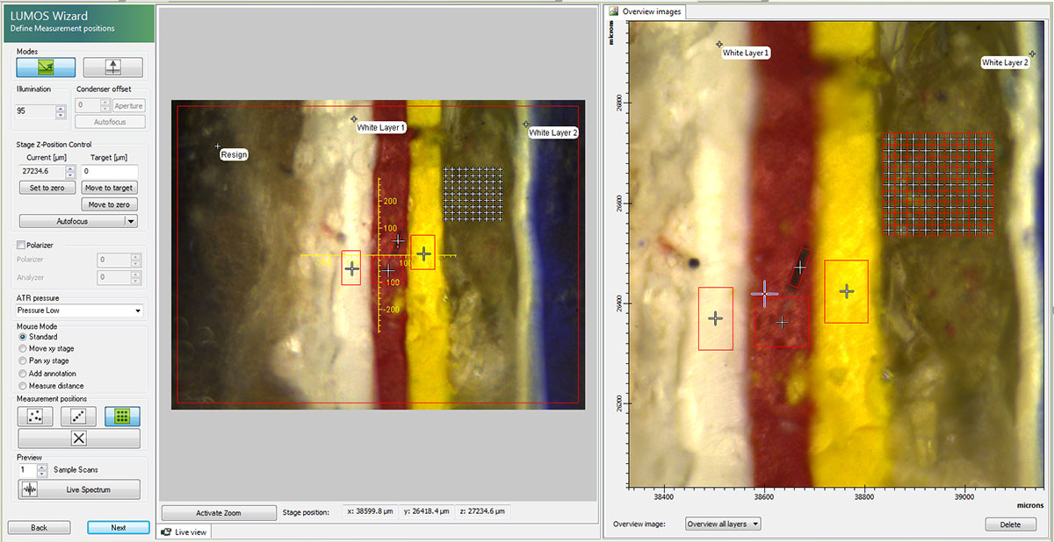Image resolution: width=1054 pixels, height=542 pixels.
Task: Click the Target µm input field
Action: point(110,171)
